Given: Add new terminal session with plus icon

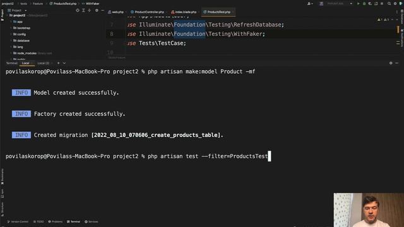Looking at the screenshot, I should click(59, 63).
